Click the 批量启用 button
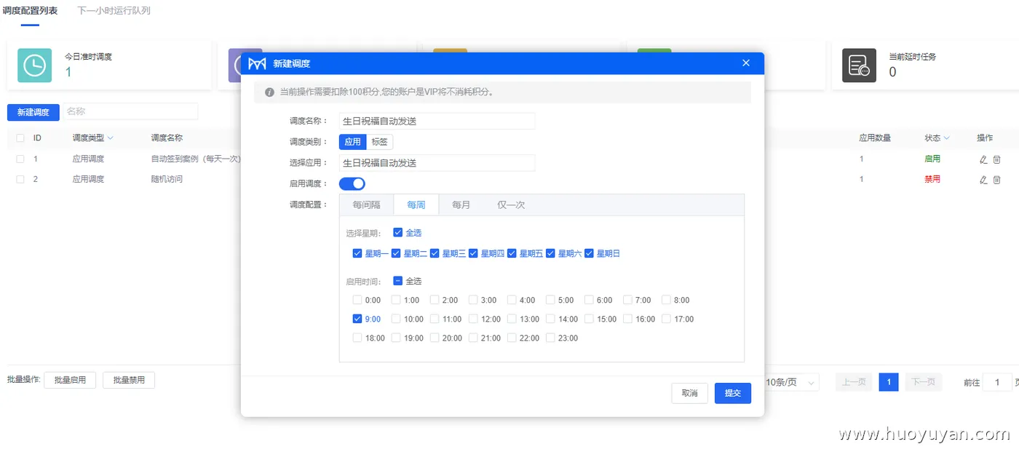1019x460 pixels. click(70, 380)
